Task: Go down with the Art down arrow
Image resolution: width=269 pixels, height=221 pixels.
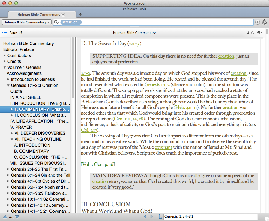Action: tap(17, 217)
